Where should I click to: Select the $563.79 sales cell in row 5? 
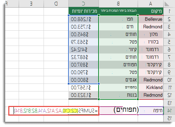click(x=84, y=42)
